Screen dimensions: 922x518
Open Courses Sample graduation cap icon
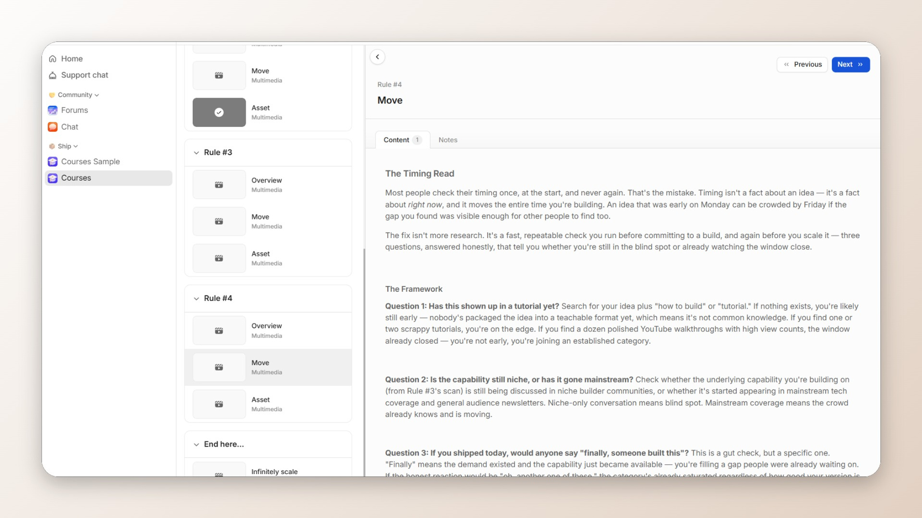53,162
